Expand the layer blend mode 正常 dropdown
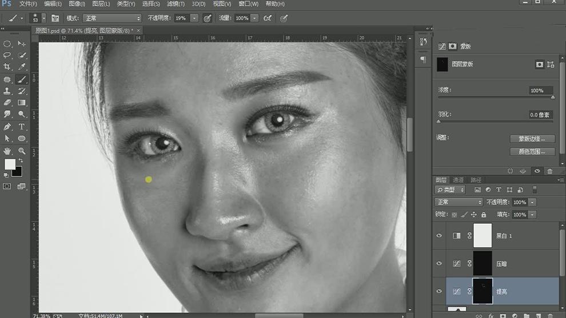Image resolution: width=566 pixels, height=318 pixels. (x=459, y=202)
